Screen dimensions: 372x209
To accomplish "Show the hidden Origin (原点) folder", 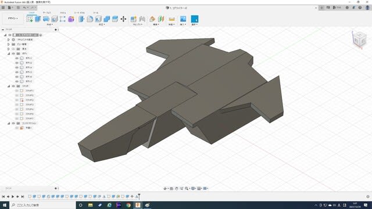I will 13,49.
